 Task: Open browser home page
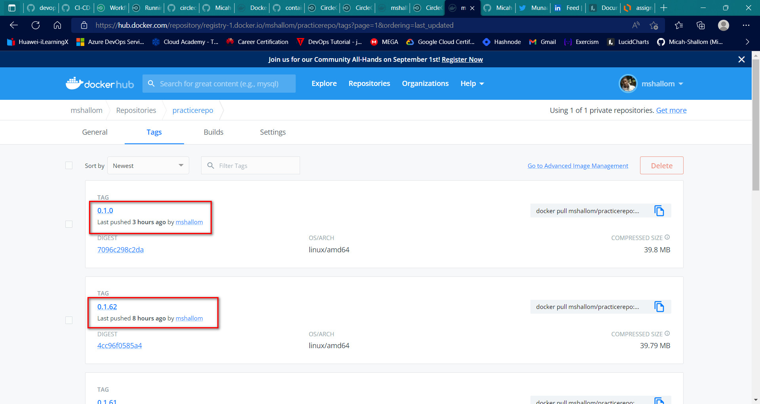57,25
